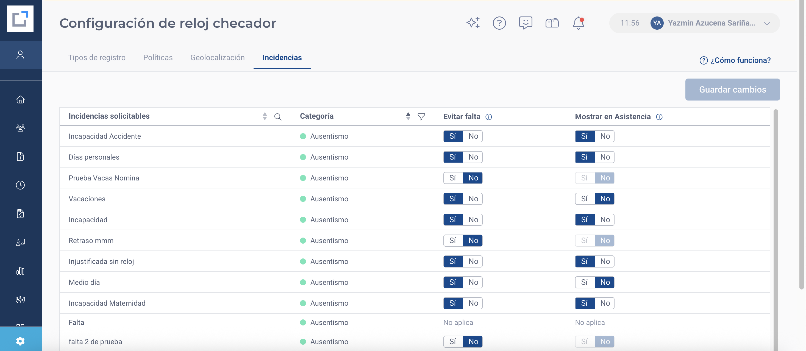The height and width of the screenshot is (351, 806).
Task: Click the YA user avatar
Action: (x=657, y=23)
